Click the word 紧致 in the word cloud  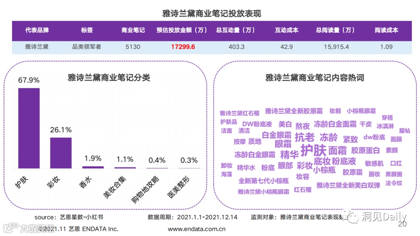[350, 139]
